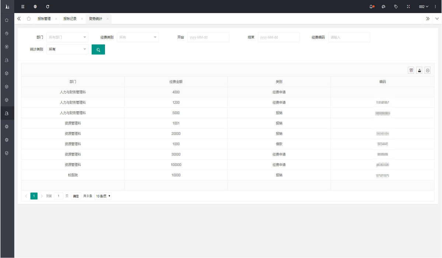The width and height of the screenshot is (442, 258).
Task: Open the 统计类别 dropdown
Action: [x=67, y=49]
